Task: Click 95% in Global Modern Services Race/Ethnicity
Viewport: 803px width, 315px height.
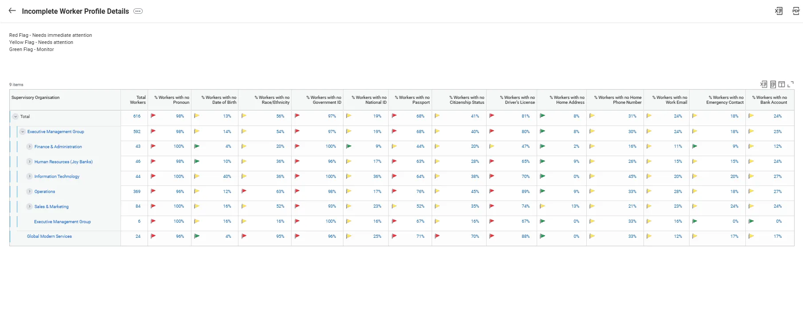Action: pos(281,236)
